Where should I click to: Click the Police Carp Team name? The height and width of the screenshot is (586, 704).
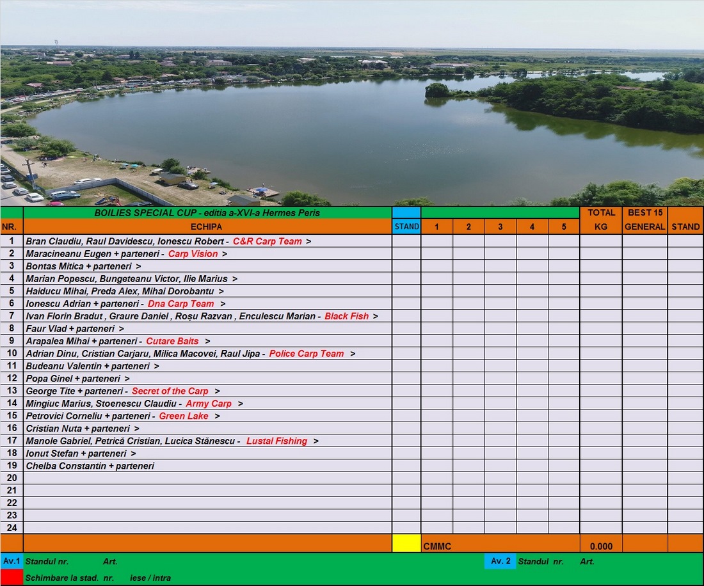tap(306, 354)
